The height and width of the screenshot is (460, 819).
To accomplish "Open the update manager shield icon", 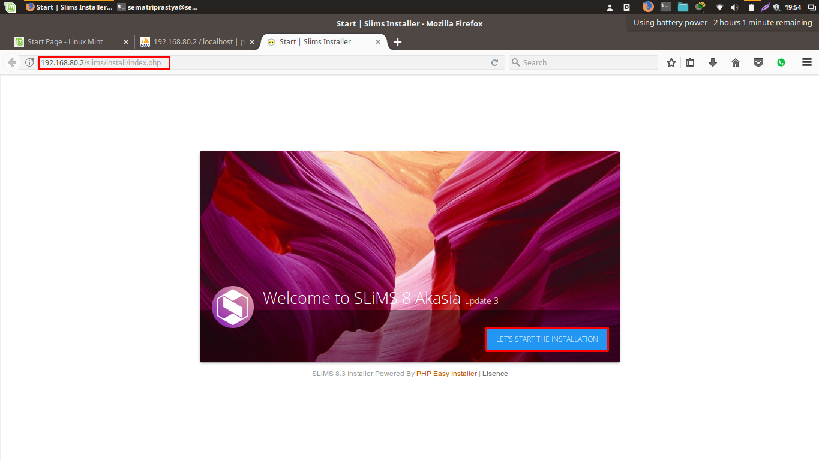I will pyautogui.click(x=776, y=7).
